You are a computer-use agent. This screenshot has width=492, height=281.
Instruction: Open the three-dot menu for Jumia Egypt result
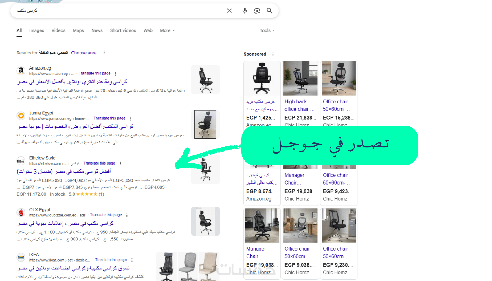[x=131, y=118]
